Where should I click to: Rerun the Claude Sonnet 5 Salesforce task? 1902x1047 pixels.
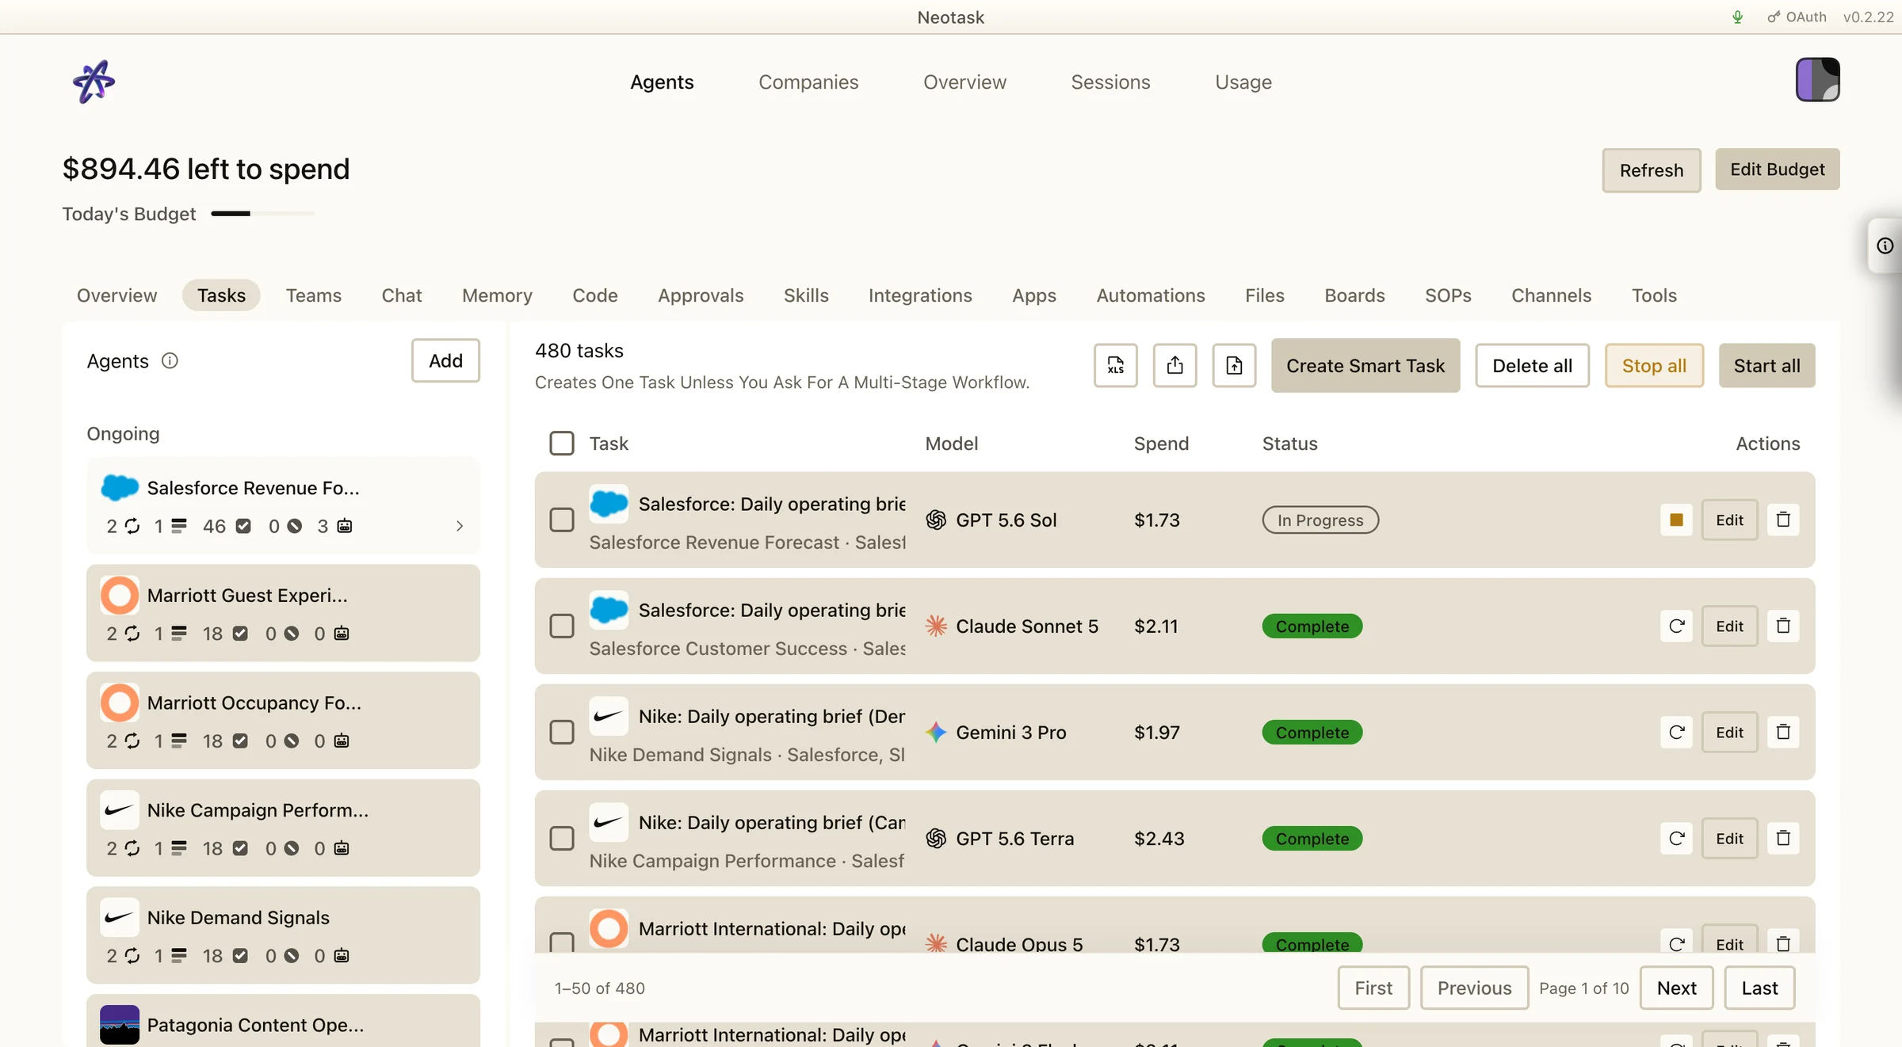(x=1676, y=626)
